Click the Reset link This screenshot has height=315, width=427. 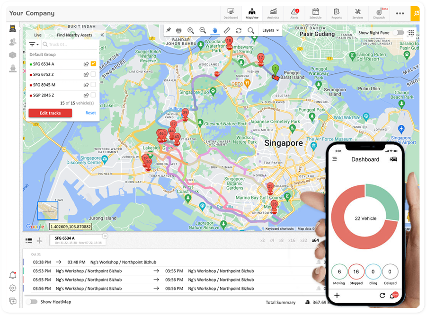(90, 113)
